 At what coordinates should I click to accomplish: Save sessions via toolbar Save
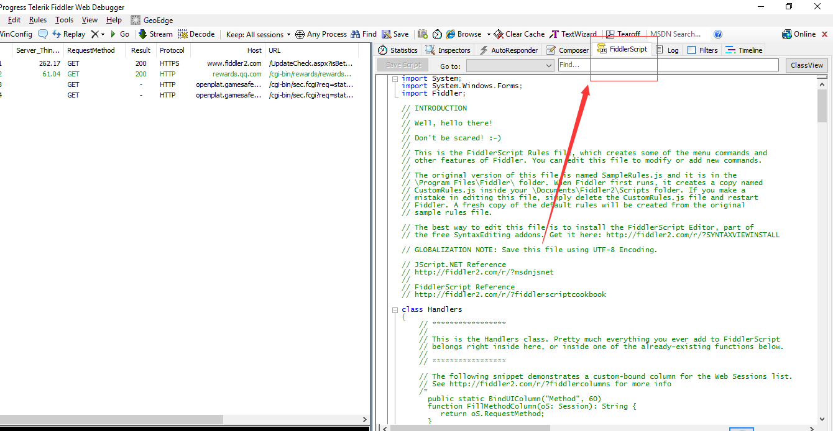pos(395,34)
